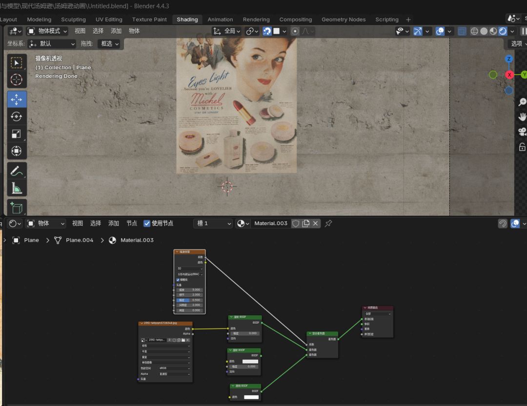Pick the Measure tool
Image resolution: width=527 pixels, height=406 pixels.
17,188
